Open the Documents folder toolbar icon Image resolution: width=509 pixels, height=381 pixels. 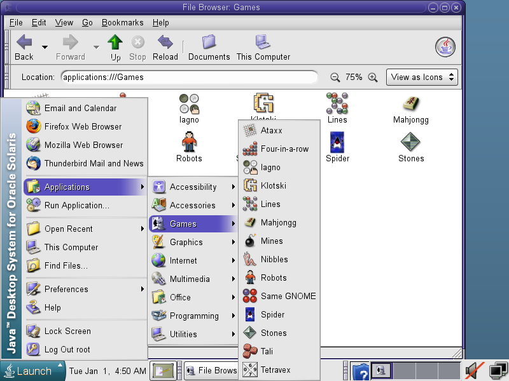pyautogui.click(x=209, y=43)
